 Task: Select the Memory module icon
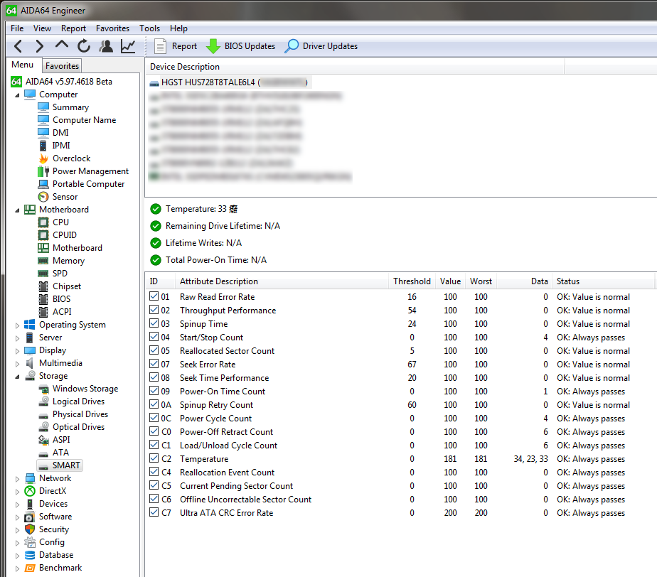tap(43, 261)
